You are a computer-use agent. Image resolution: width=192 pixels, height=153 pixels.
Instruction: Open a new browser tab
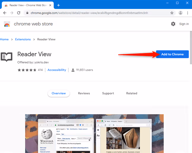59,5
